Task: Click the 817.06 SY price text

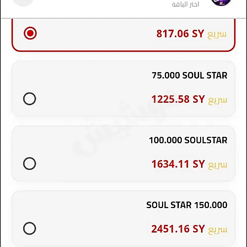Action: point(180,34)
